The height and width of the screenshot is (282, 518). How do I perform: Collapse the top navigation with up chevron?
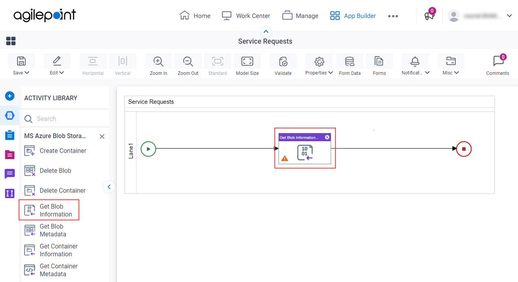click(x=265, y=32)
